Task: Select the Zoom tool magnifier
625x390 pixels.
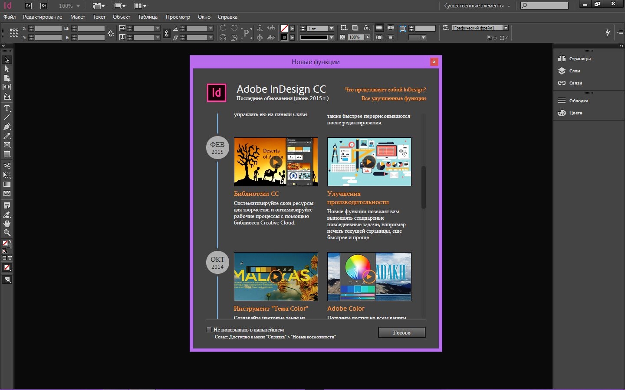Action: pos(7,233)
